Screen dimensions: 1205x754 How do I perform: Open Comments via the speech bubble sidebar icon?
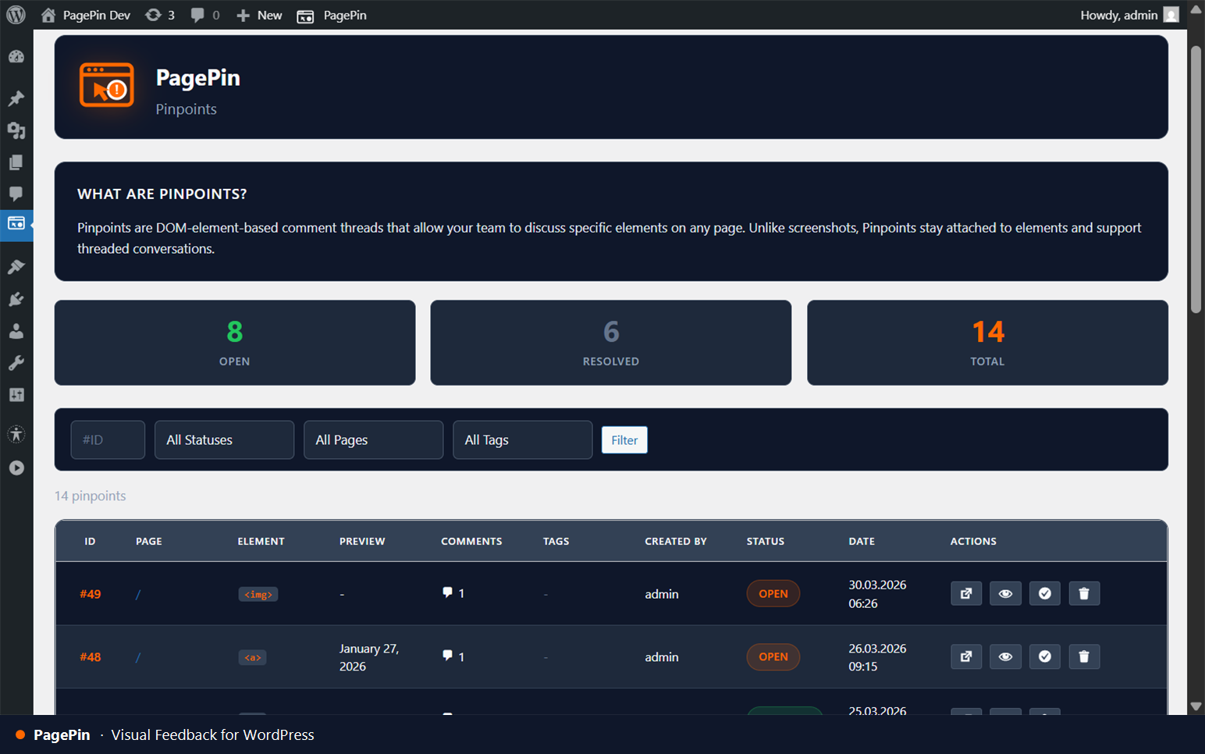[16, 194]
